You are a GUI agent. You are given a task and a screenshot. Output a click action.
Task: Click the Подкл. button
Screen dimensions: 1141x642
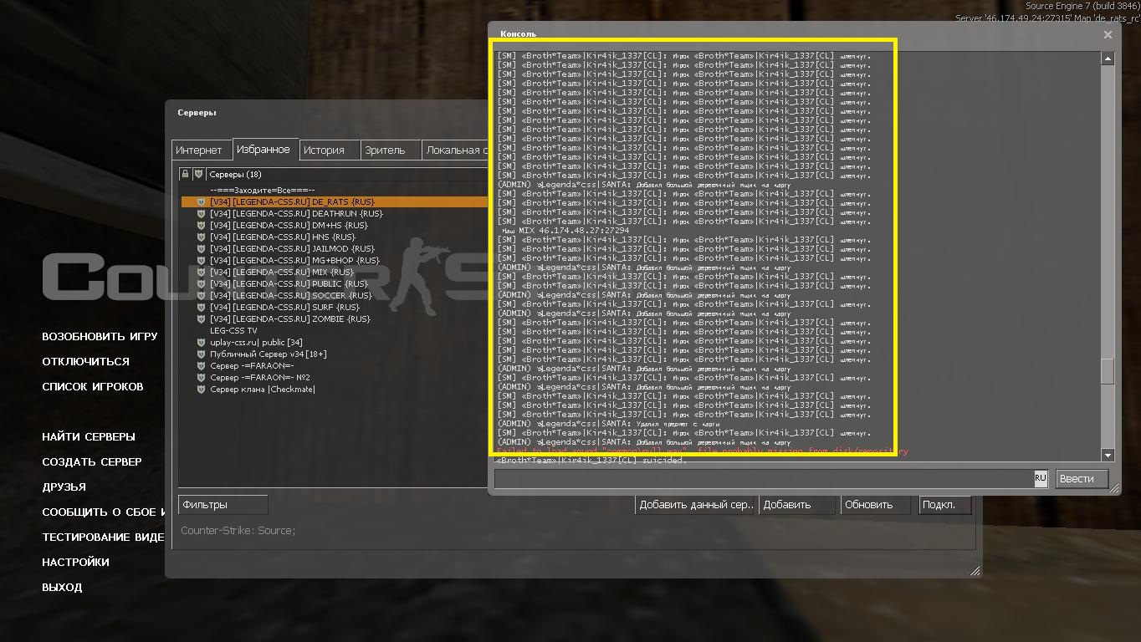(945, 504)
